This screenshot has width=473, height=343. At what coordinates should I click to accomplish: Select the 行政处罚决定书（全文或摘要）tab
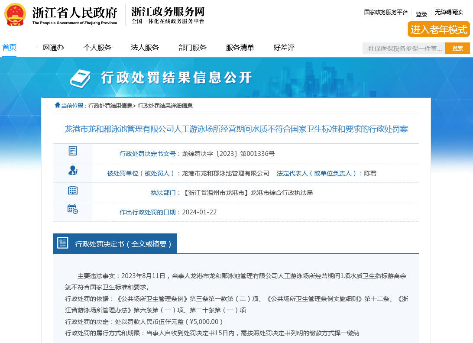pos(115,243)
